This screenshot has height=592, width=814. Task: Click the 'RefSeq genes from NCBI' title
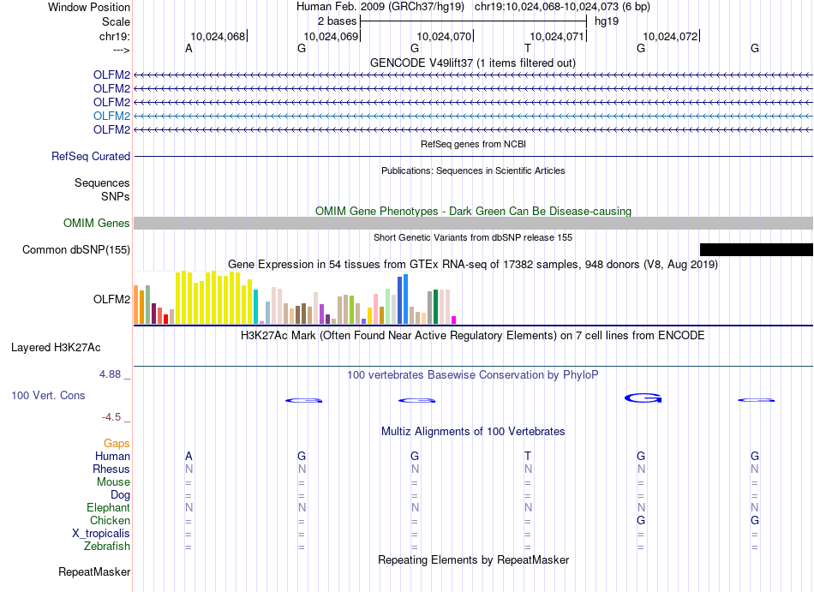[474, 144]
